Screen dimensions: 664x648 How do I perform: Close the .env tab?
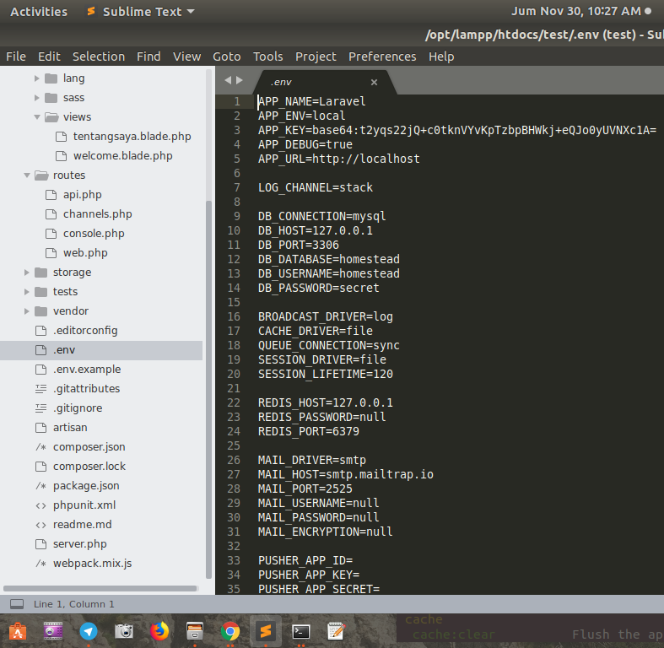coord(374,82)
